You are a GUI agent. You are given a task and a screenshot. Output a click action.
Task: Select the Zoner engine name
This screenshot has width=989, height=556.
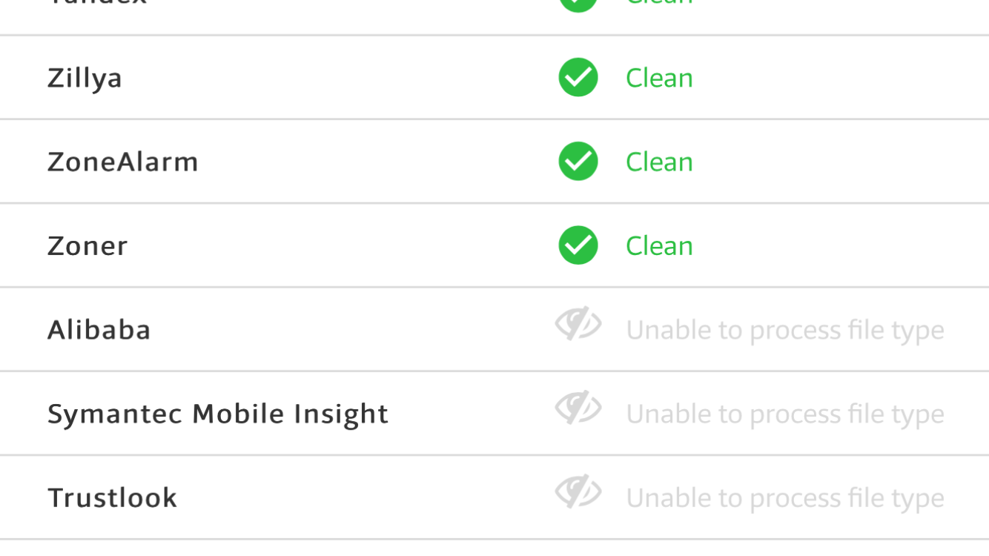(87, 246)
